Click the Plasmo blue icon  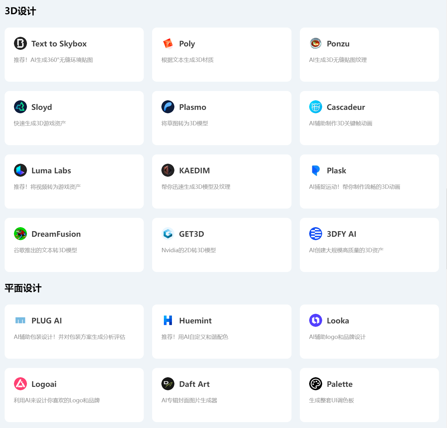[x=168, y=107]
